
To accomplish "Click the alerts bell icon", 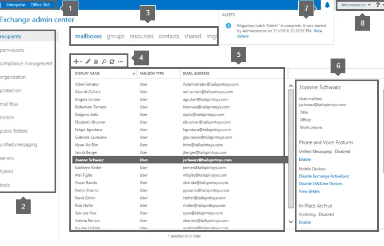I will point(327,5).
